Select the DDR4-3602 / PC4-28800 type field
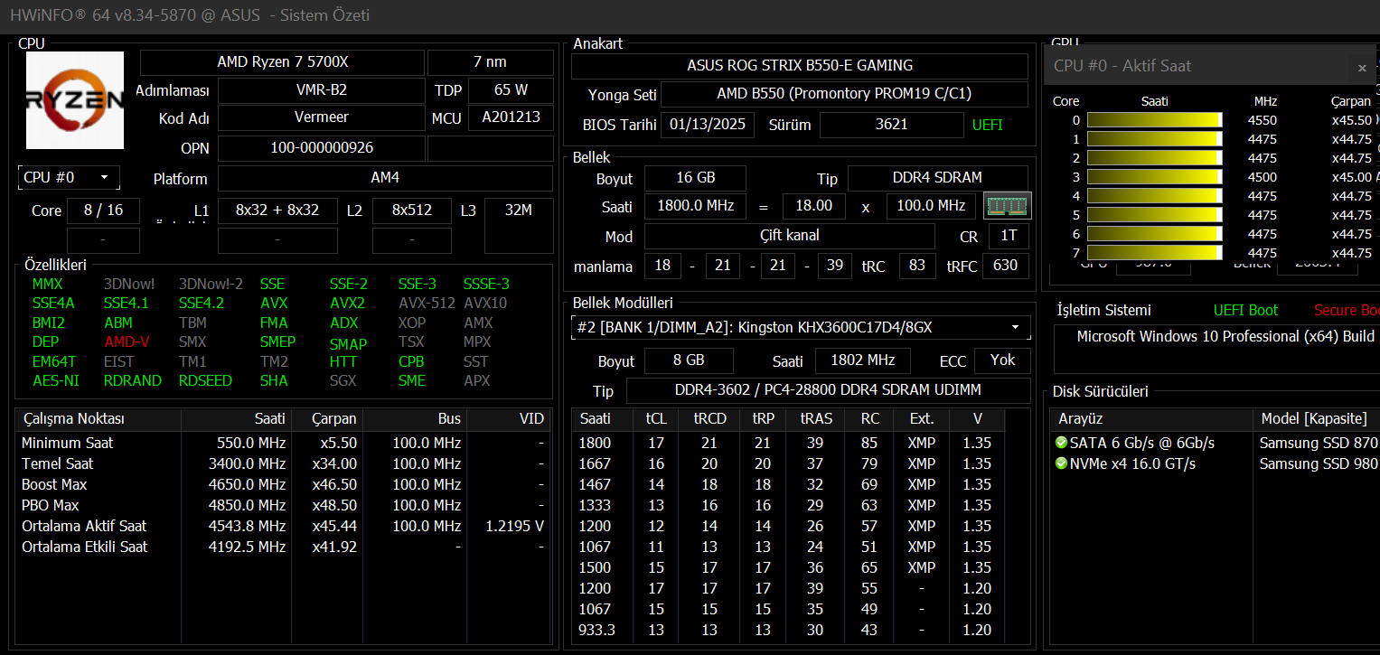1380x655 pixels. pyautogui.click(x=828, y=390)
